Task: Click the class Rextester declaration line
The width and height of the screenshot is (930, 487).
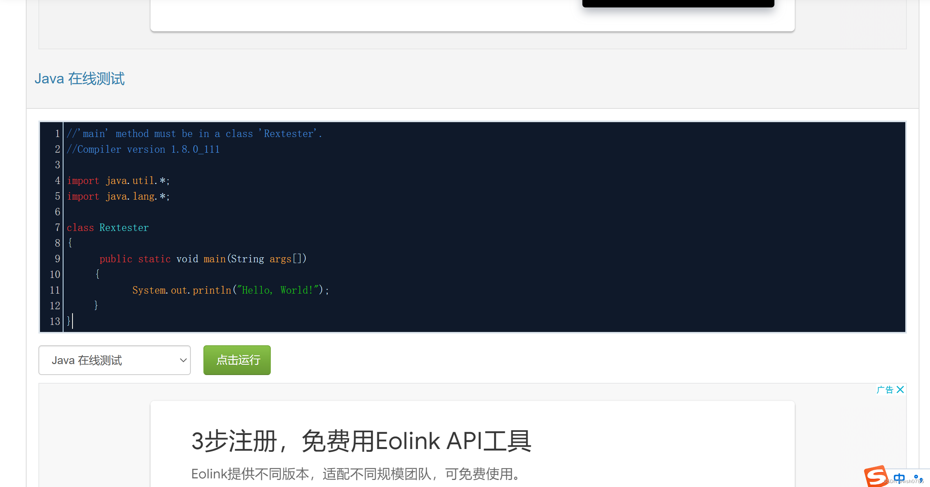Action: 108,227
